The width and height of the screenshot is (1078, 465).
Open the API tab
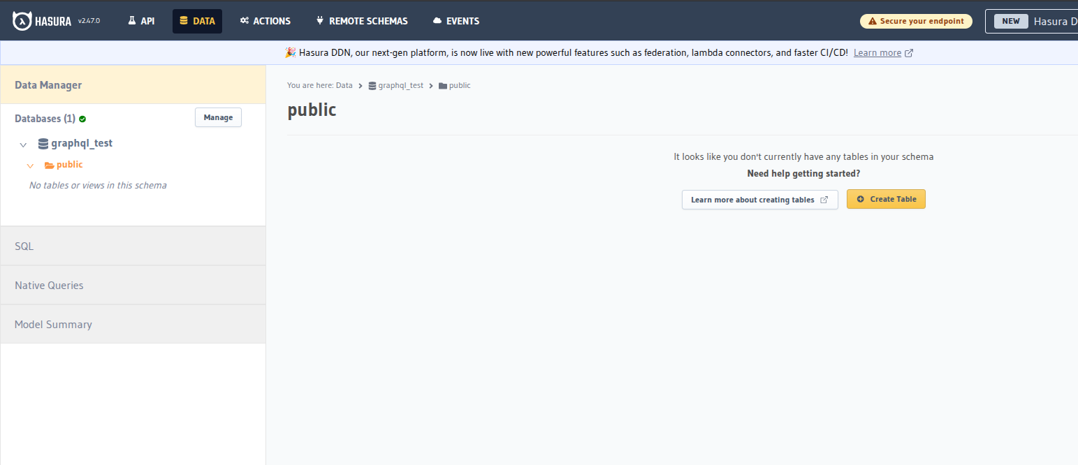[x=141, y=21]
